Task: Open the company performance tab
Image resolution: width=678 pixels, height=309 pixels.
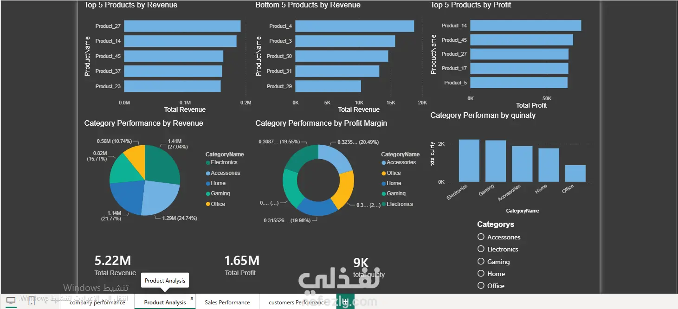Action: (97, 302)
